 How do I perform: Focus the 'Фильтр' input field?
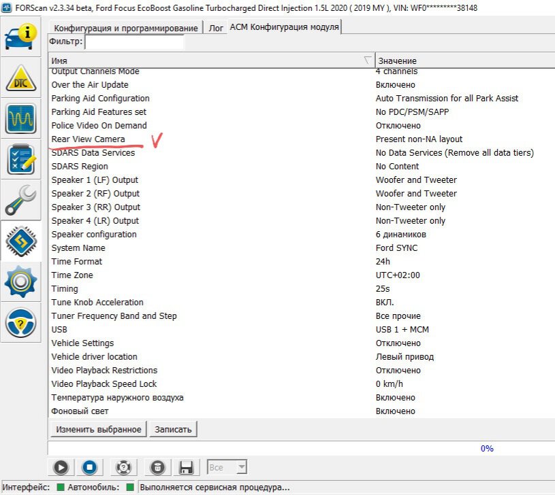pyautogui.click(x=135, y=42)
